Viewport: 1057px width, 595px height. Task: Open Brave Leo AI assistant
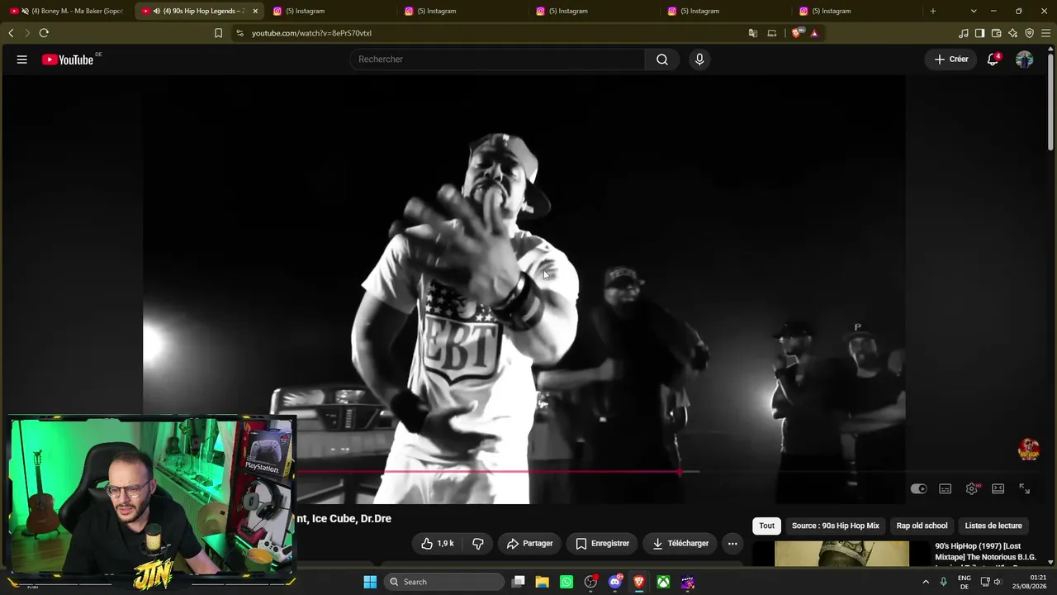point(1013,33)
